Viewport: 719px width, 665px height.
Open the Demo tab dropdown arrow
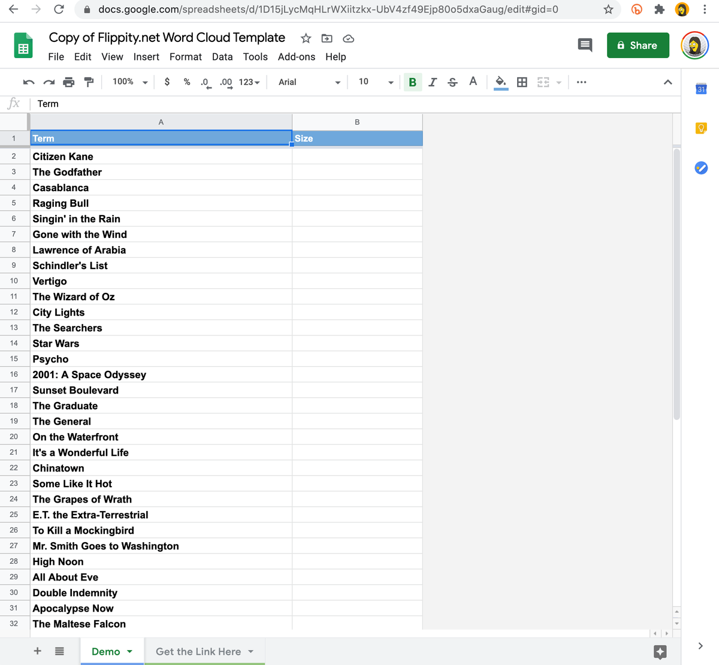[x=129, y=652]
